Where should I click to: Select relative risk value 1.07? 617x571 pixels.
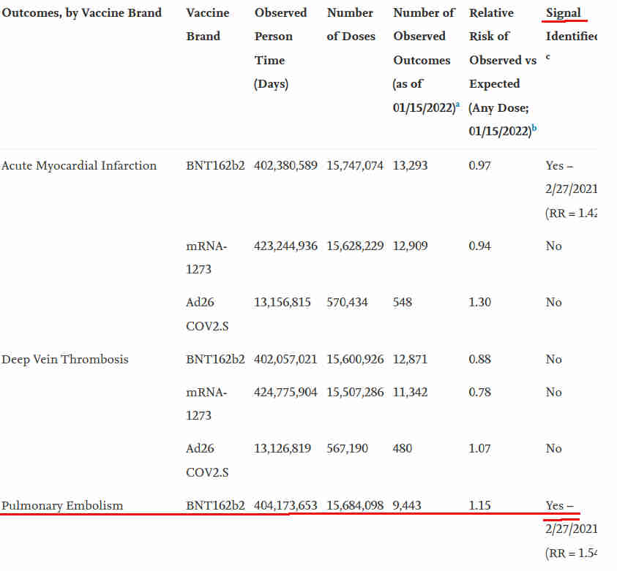pyautogui.click(x=479, y=448)
